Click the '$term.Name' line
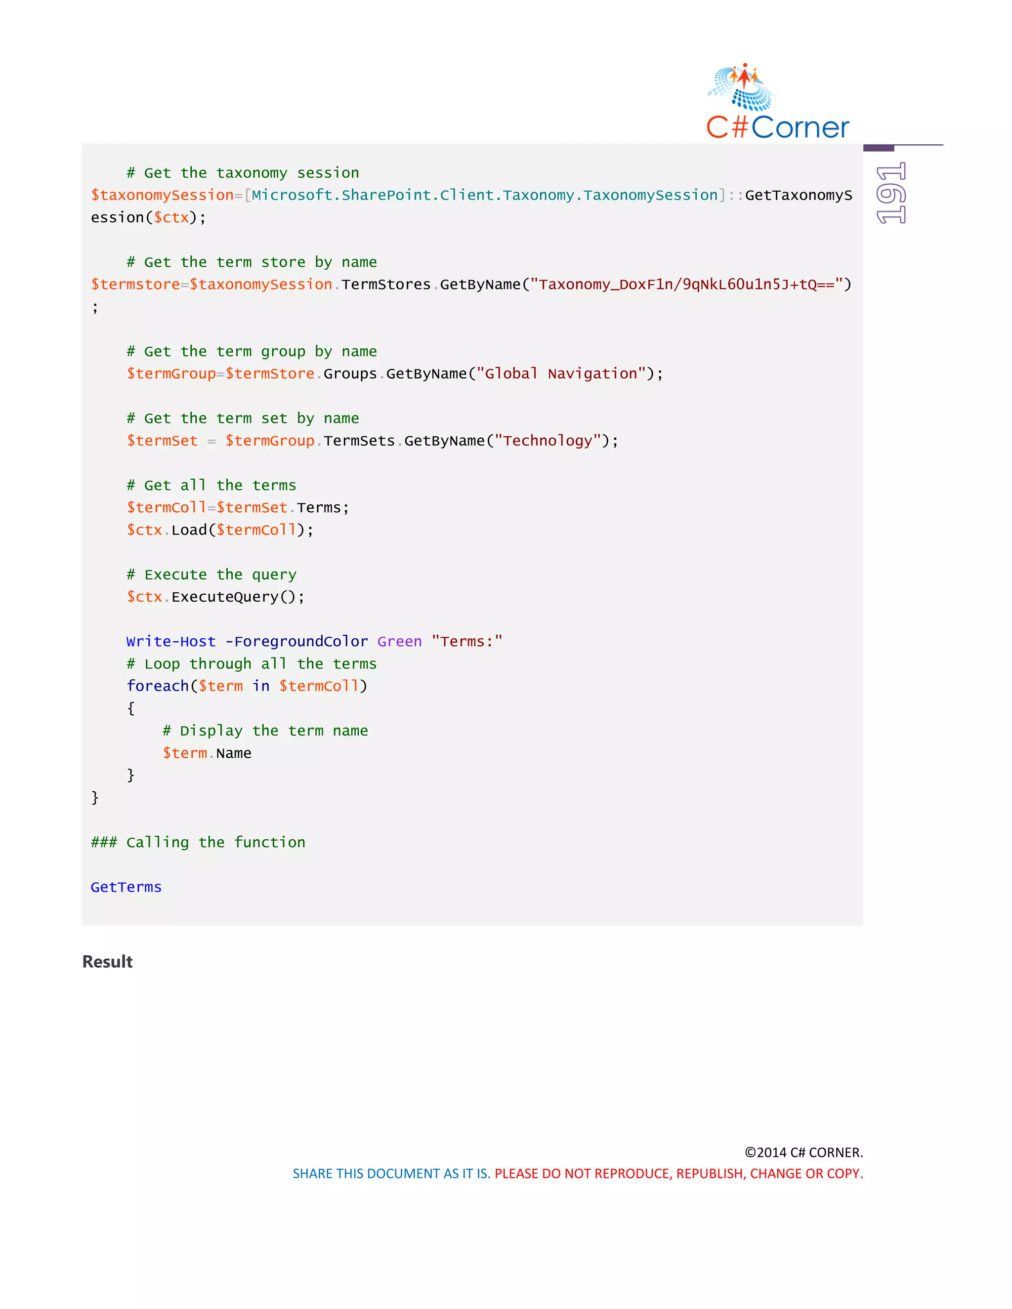Viewport: 1012px width, 1309px height. (x=207, y=753)
